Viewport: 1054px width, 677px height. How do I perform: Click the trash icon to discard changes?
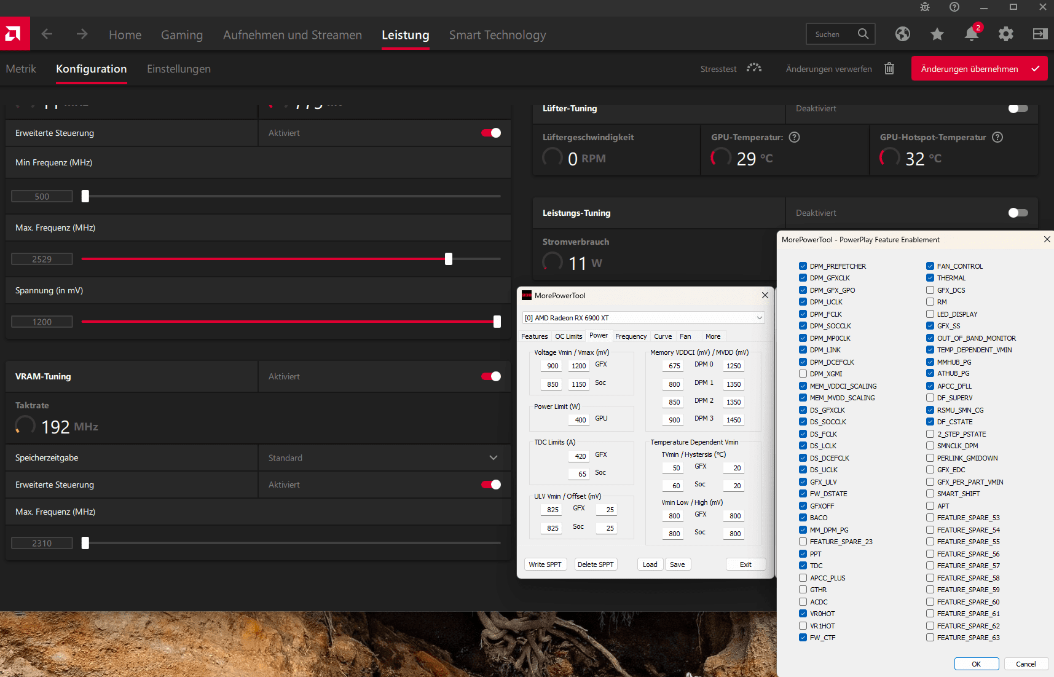pyautogui.click(x=889, y=68)
